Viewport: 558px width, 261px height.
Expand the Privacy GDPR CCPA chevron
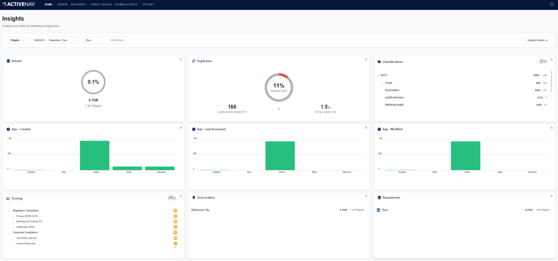coord(13,216)
